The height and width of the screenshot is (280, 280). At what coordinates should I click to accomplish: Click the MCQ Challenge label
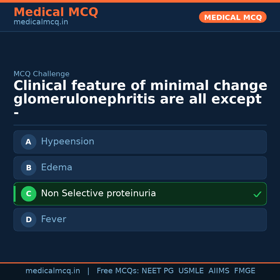coord(41,74)
